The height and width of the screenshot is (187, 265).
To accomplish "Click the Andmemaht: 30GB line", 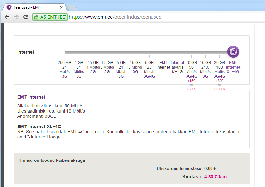I will tap(37, 116).
